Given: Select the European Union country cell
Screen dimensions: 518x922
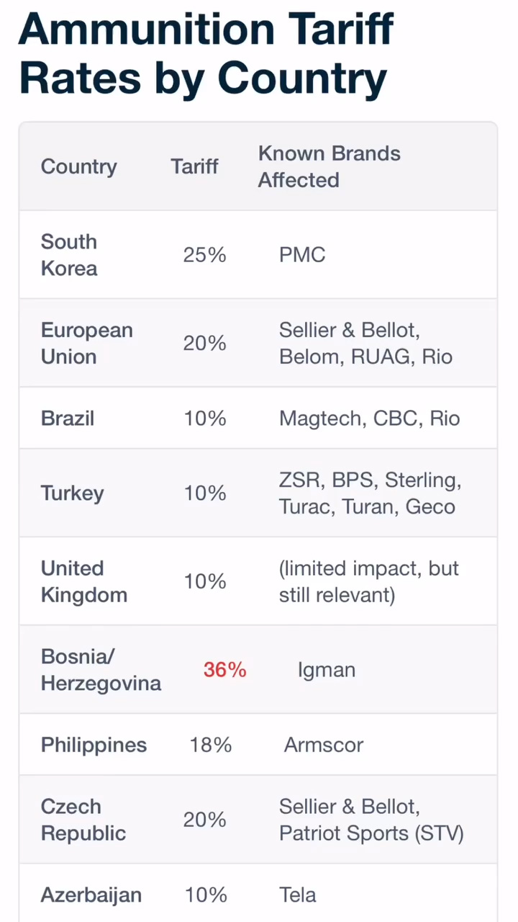Looking at the screenshot, I should pyautogui.click(x=86, y=343).
